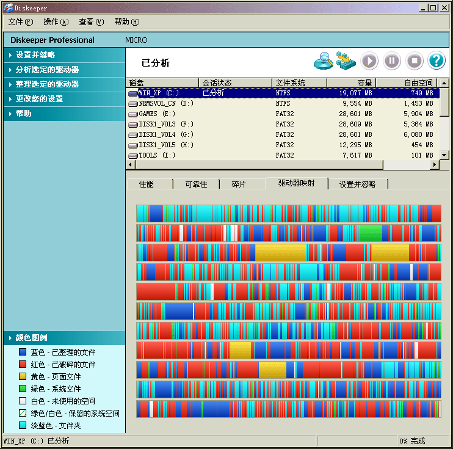Click the MICRO computer name label
This screenshot has width=453, height=449.
[136, 40]
